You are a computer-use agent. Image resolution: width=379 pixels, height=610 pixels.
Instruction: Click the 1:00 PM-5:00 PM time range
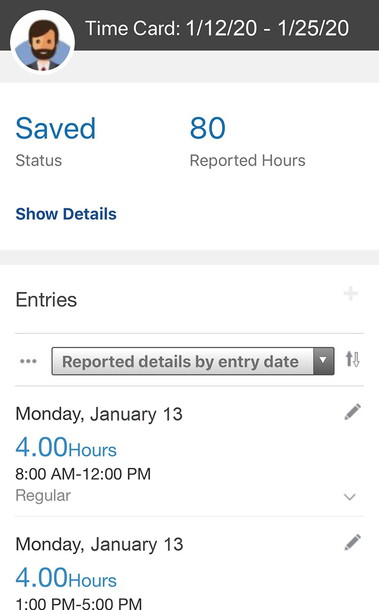pos(79,603)
